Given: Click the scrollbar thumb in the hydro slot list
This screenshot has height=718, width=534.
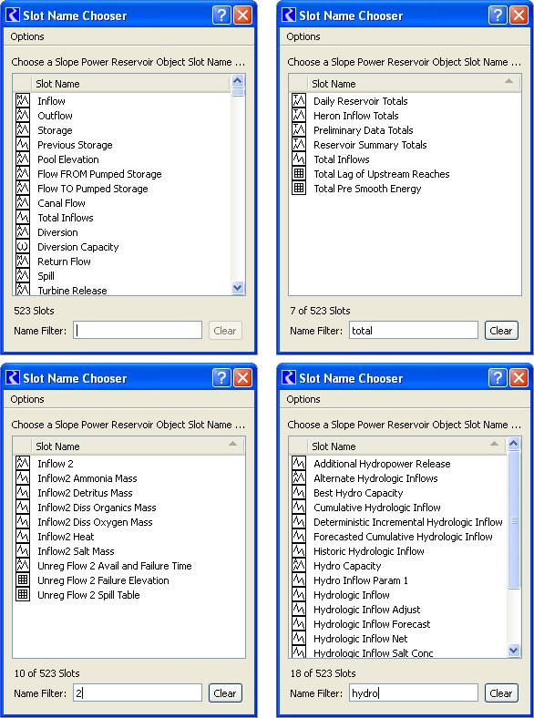Looking at the screenshot, I should (514, 519).
